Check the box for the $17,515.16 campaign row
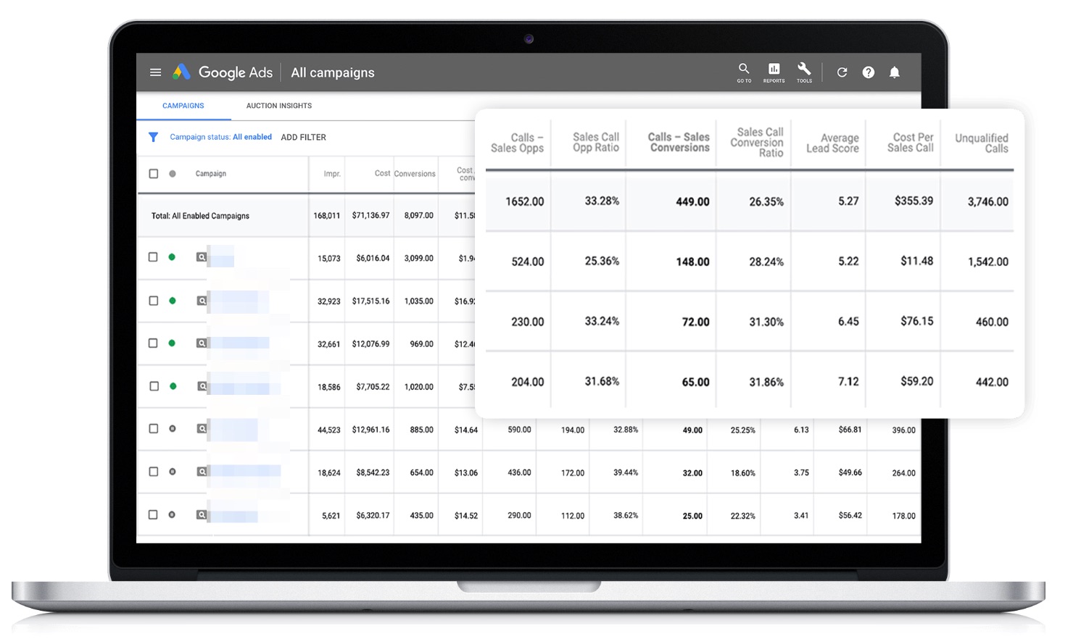Screen dimensions: 1089x639 point(153,301)
